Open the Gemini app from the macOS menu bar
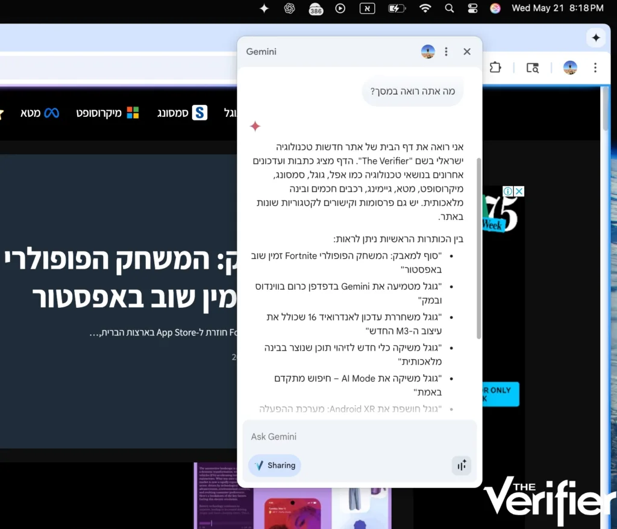This screenshot has width=617, height=529. (264, 8)
